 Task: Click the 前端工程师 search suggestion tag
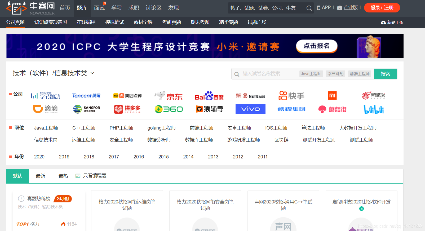pos(360,74)
